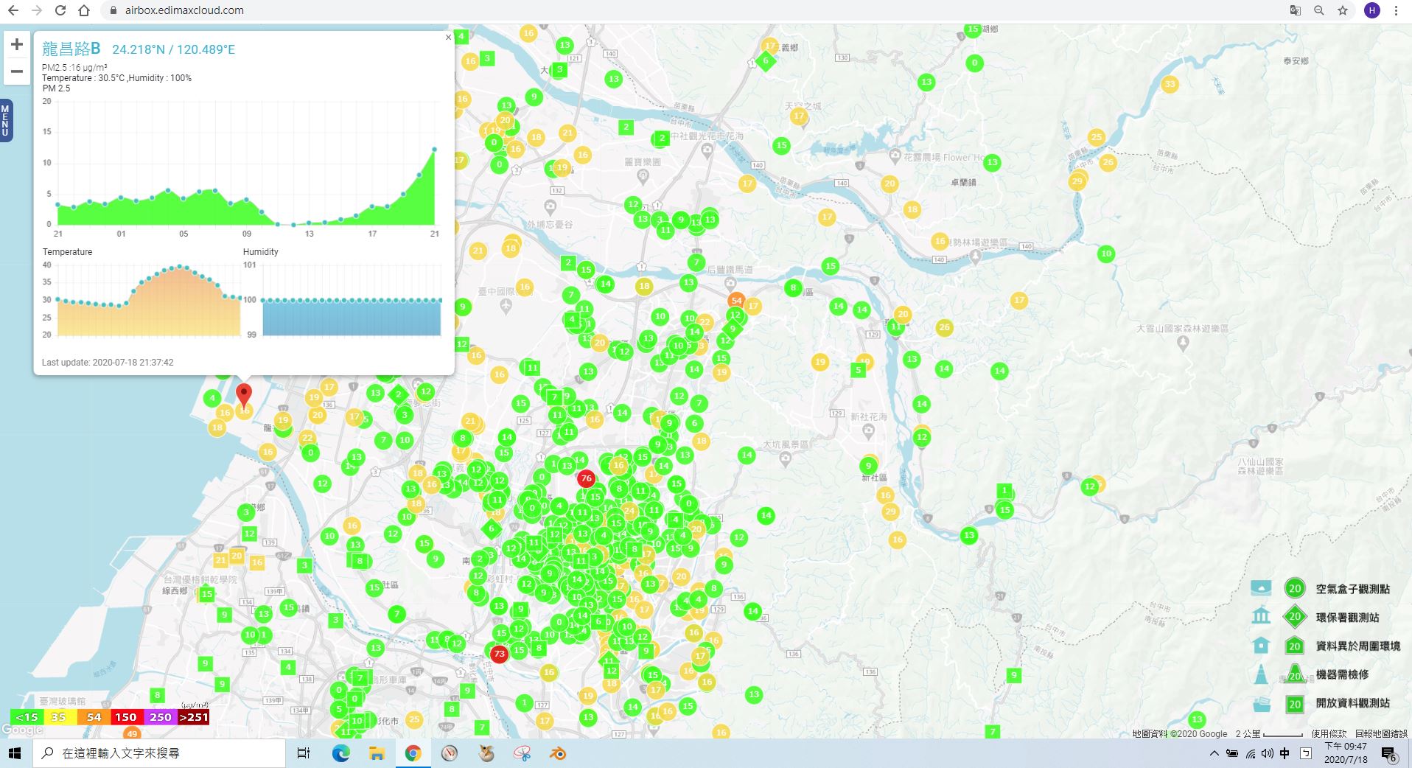The height and width of the screenshot is (768, 1412).
Task: Open the 回報地圖錯誤 report link
Action: tap(1382, 734)
